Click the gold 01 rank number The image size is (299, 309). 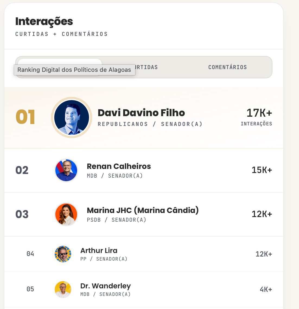click(x=25, y=117)
